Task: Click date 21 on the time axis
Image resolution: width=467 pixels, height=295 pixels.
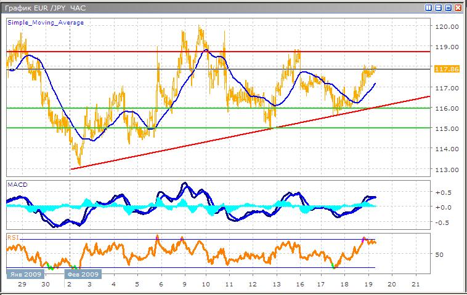Action: pos(415,285)
